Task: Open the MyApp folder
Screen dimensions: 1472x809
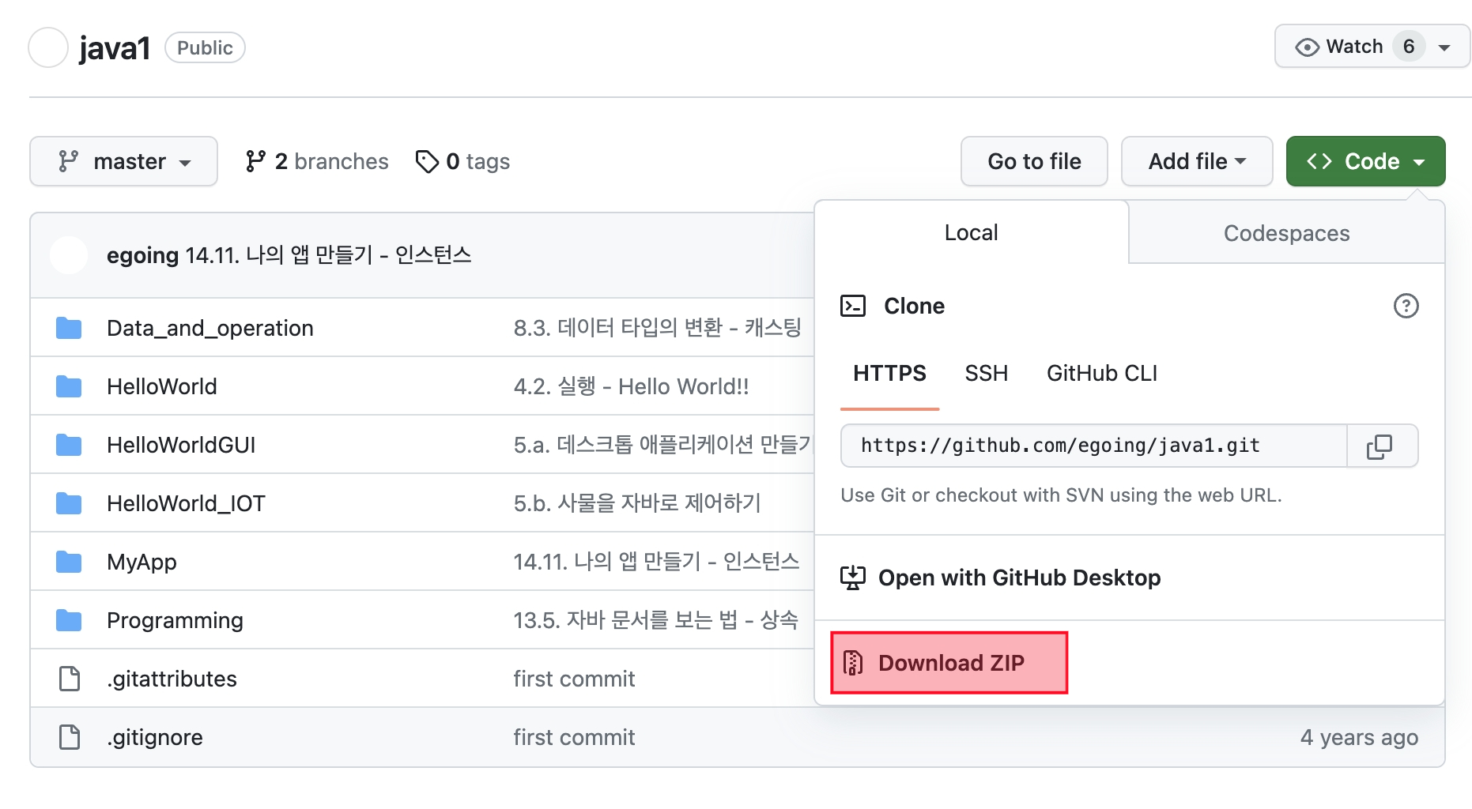Action: [142, 562]
